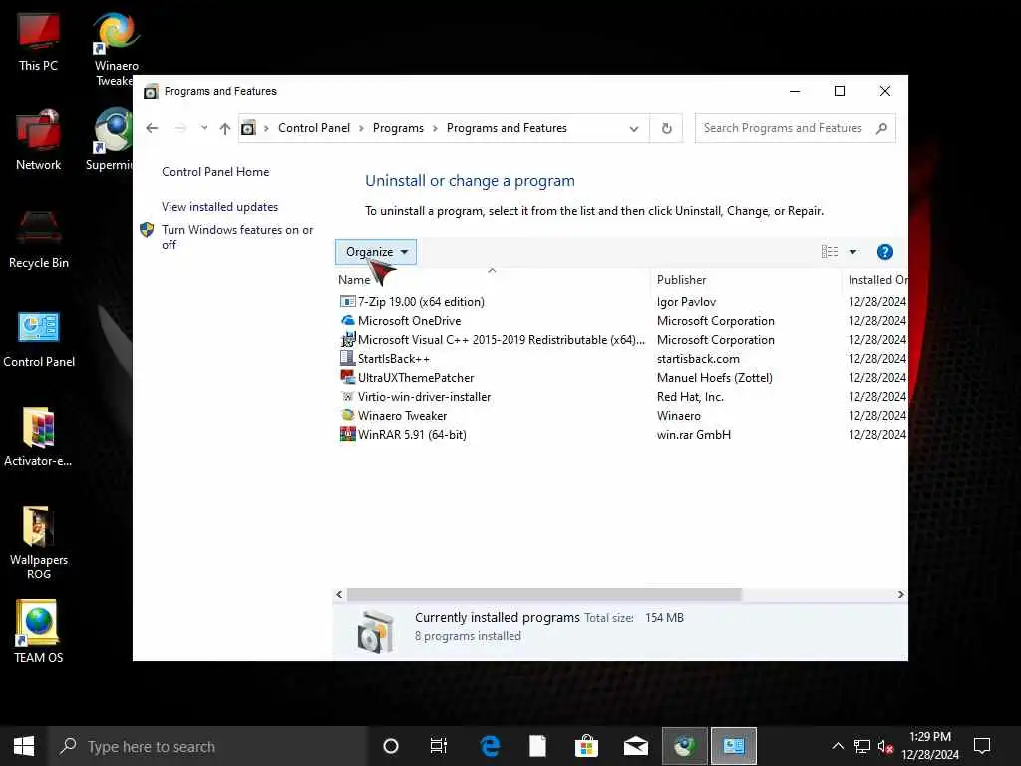Open the Action Center notification icon
This screenshot has width=1021, height=766.
(x=981, y=746)
